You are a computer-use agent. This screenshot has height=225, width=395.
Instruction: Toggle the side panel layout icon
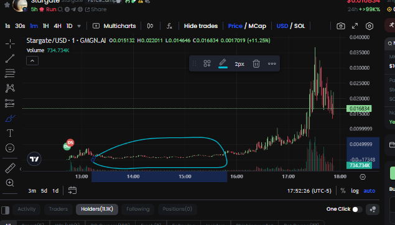point(6,210)
